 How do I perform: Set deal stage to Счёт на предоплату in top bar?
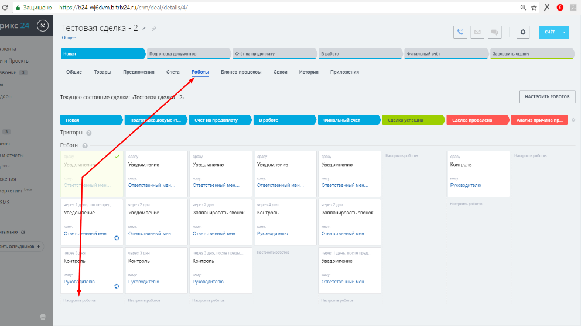coord(275,54)
